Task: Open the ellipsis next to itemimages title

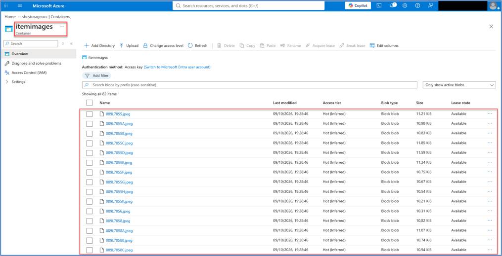Action: tap(62, 27)
